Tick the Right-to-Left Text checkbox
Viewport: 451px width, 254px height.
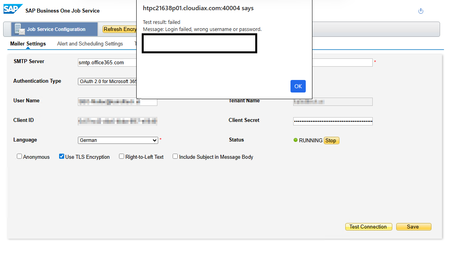(x=122, y=156)
